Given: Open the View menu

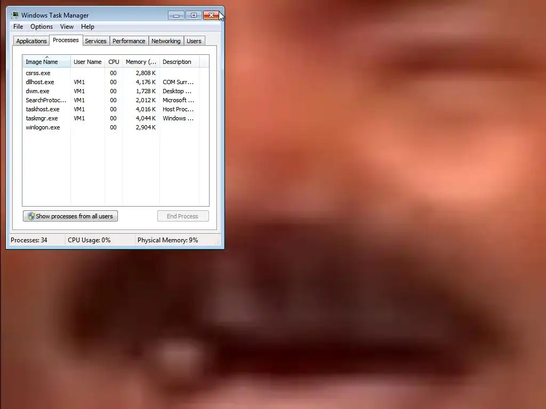Looking at the screenshot, I should [x=67, y=27].
